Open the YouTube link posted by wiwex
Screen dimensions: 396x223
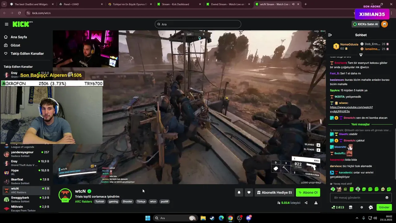click(351, 109)
